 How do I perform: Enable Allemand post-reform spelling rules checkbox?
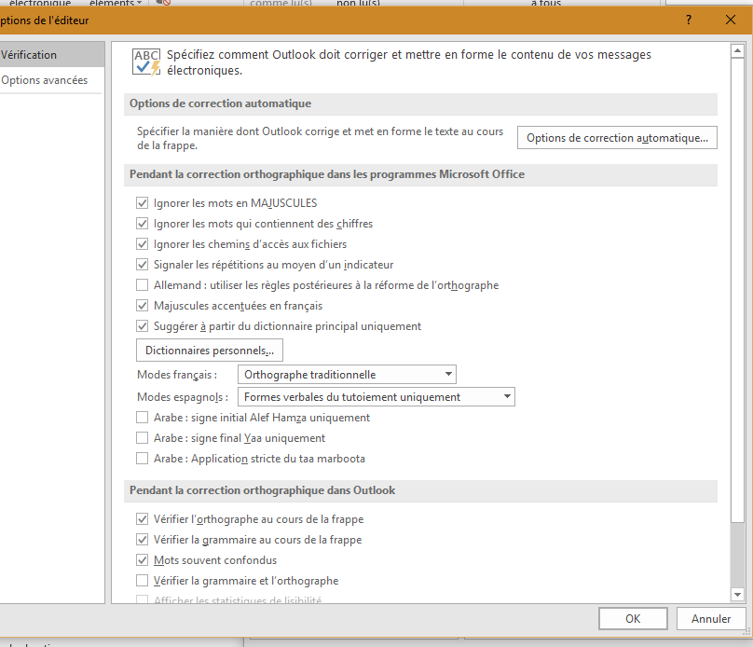[x=142, y=285]
